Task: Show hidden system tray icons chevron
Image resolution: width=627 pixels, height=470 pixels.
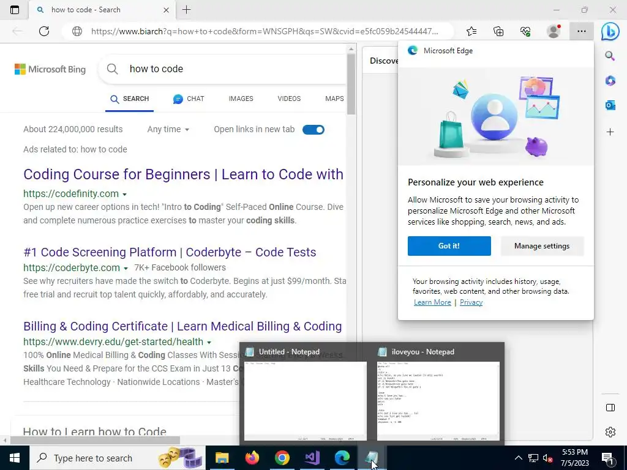Action: click(518, 458)
